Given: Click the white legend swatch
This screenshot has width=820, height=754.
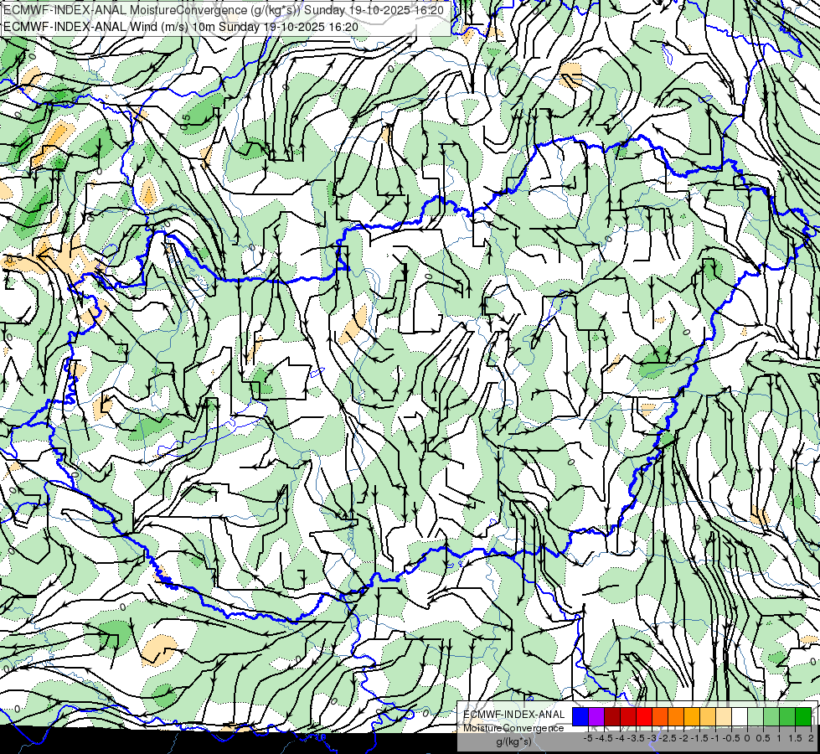Looking at the screenshot, I should point(740,717).
